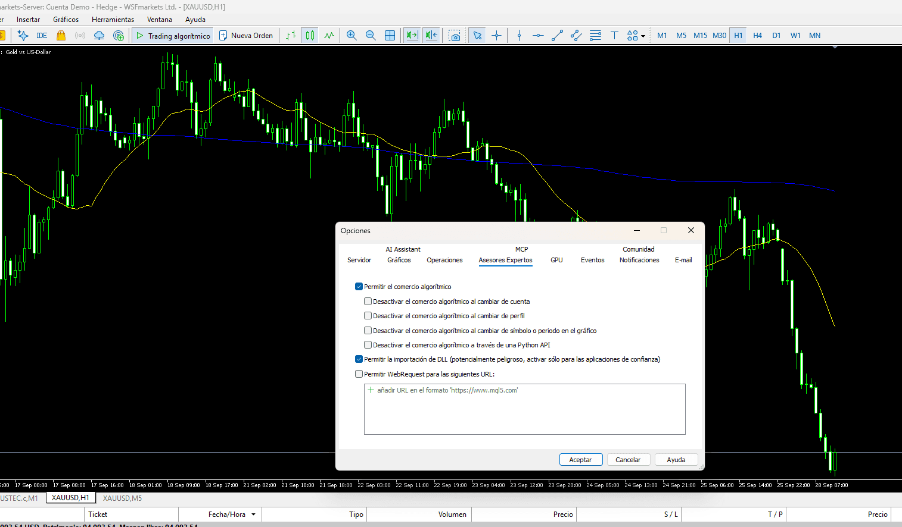Enable 'Permitir WebRequest para las siguientes URL'
The height and width of the screenshot is (527, 902).
(x=359, y=374)
